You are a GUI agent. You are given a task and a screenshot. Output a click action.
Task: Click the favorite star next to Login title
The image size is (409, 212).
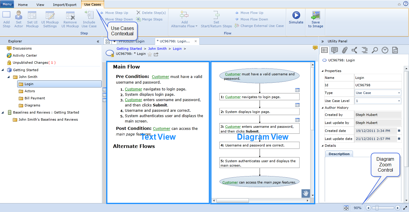[150, 54]
